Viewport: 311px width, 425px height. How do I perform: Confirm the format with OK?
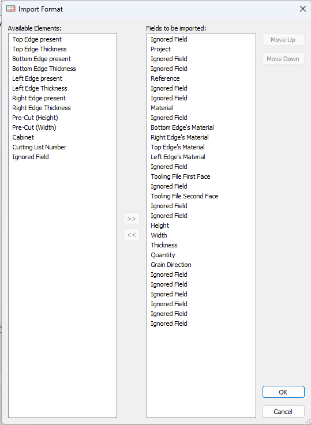[283, 392]
